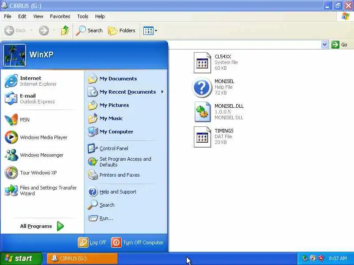
Task: Open the Favorites menu
Action: pyautogui.click(x=60, y=16)
